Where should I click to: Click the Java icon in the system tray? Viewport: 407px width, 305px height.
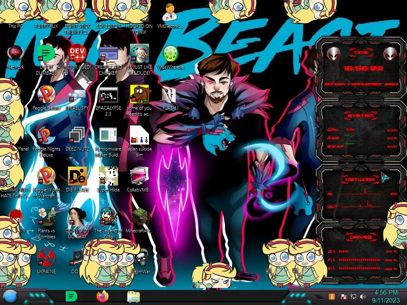click(x=331, y=296)
